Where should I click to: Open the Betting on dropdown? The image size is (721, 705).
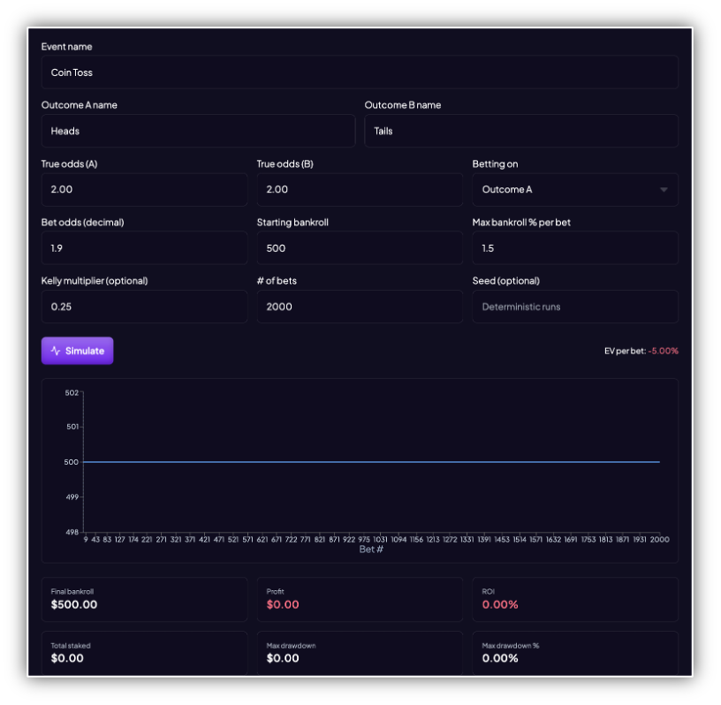pos(574,190)
